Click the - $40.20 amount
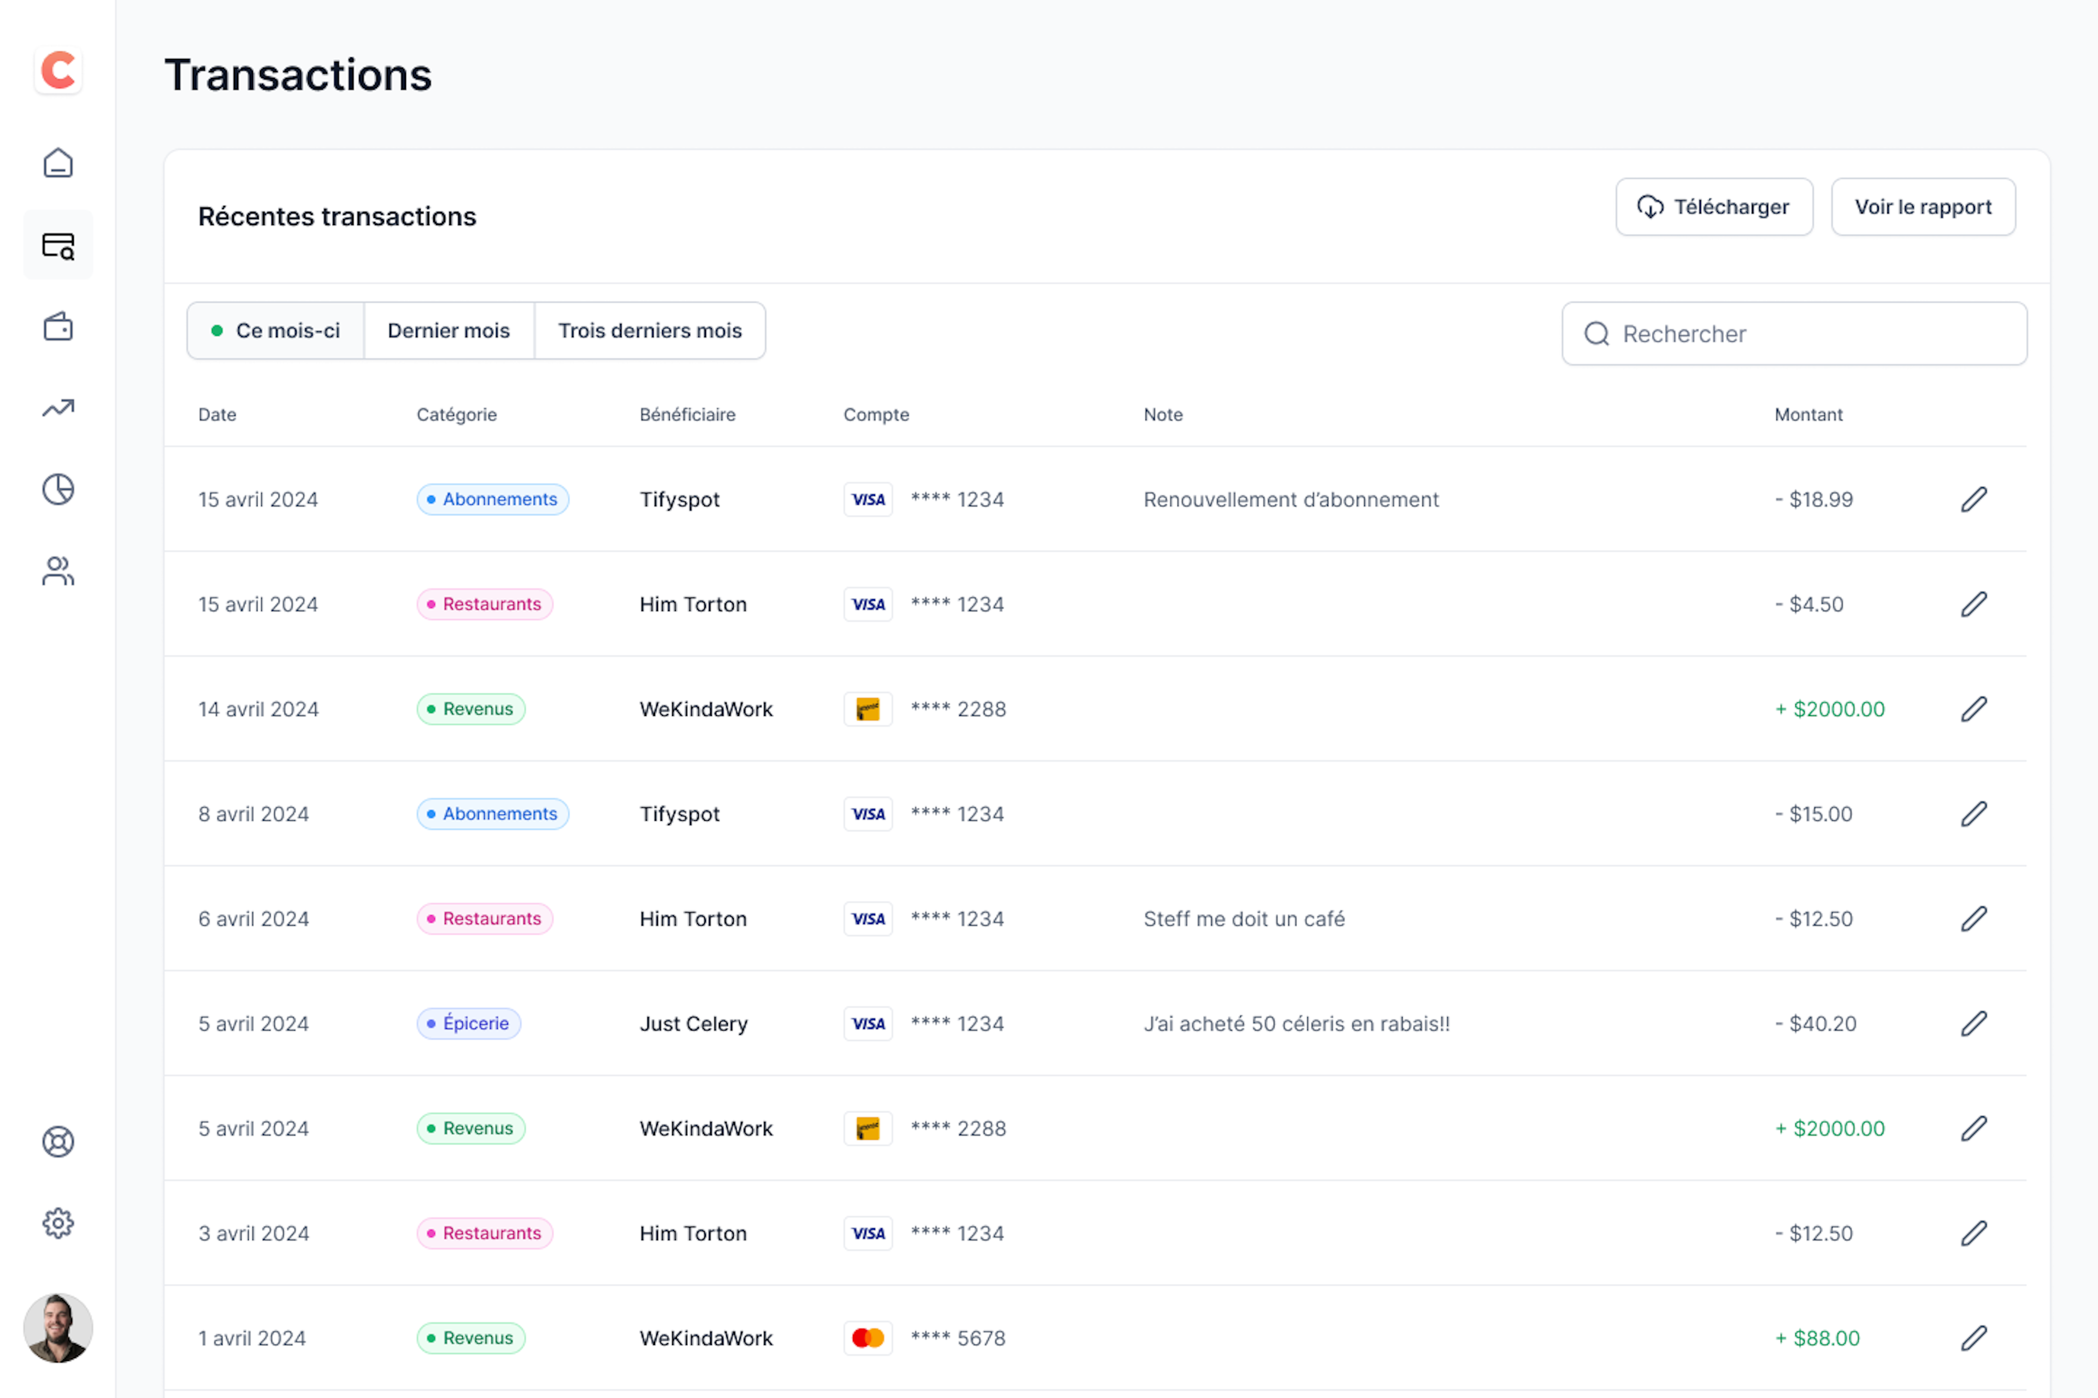This screenshot has width=2098, height=1398. tap(1815, 1023)
